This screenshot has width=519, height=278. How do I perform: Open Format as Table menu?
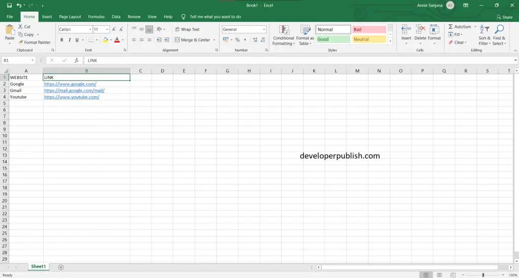coord(305,35)
